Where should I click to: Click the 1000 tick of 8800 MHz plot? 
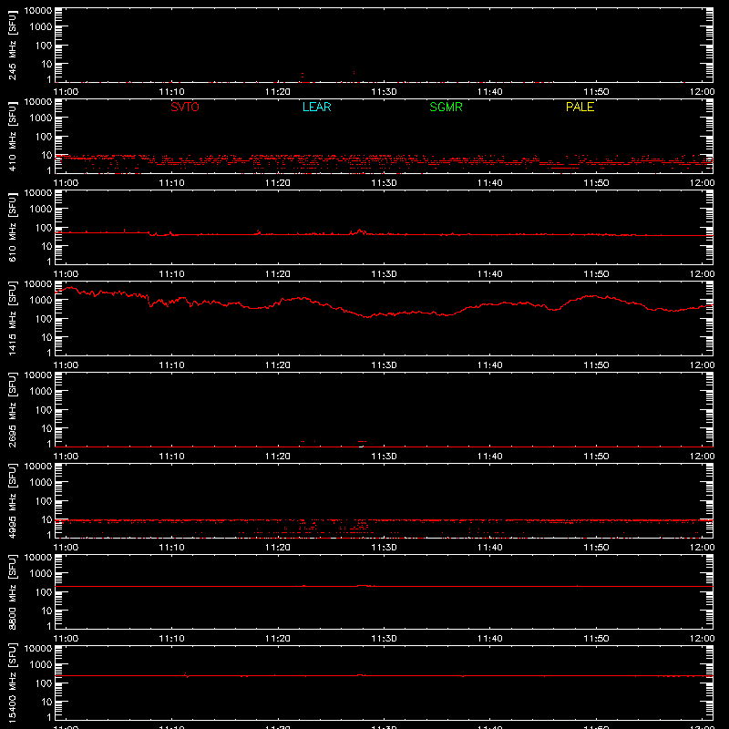(x=41, y=574)
